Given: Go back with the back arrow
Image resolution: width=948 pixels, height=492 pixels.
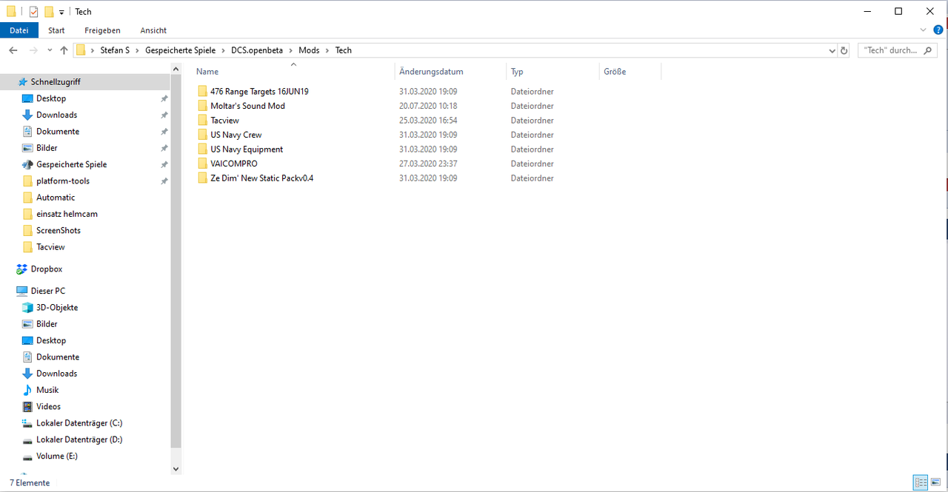Looking at the screenshot, I should point(13,50).
